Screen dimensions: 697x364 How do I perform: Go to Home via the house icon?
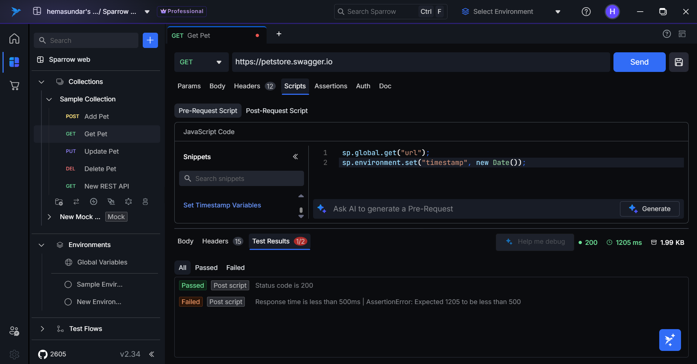coord(14,39)
